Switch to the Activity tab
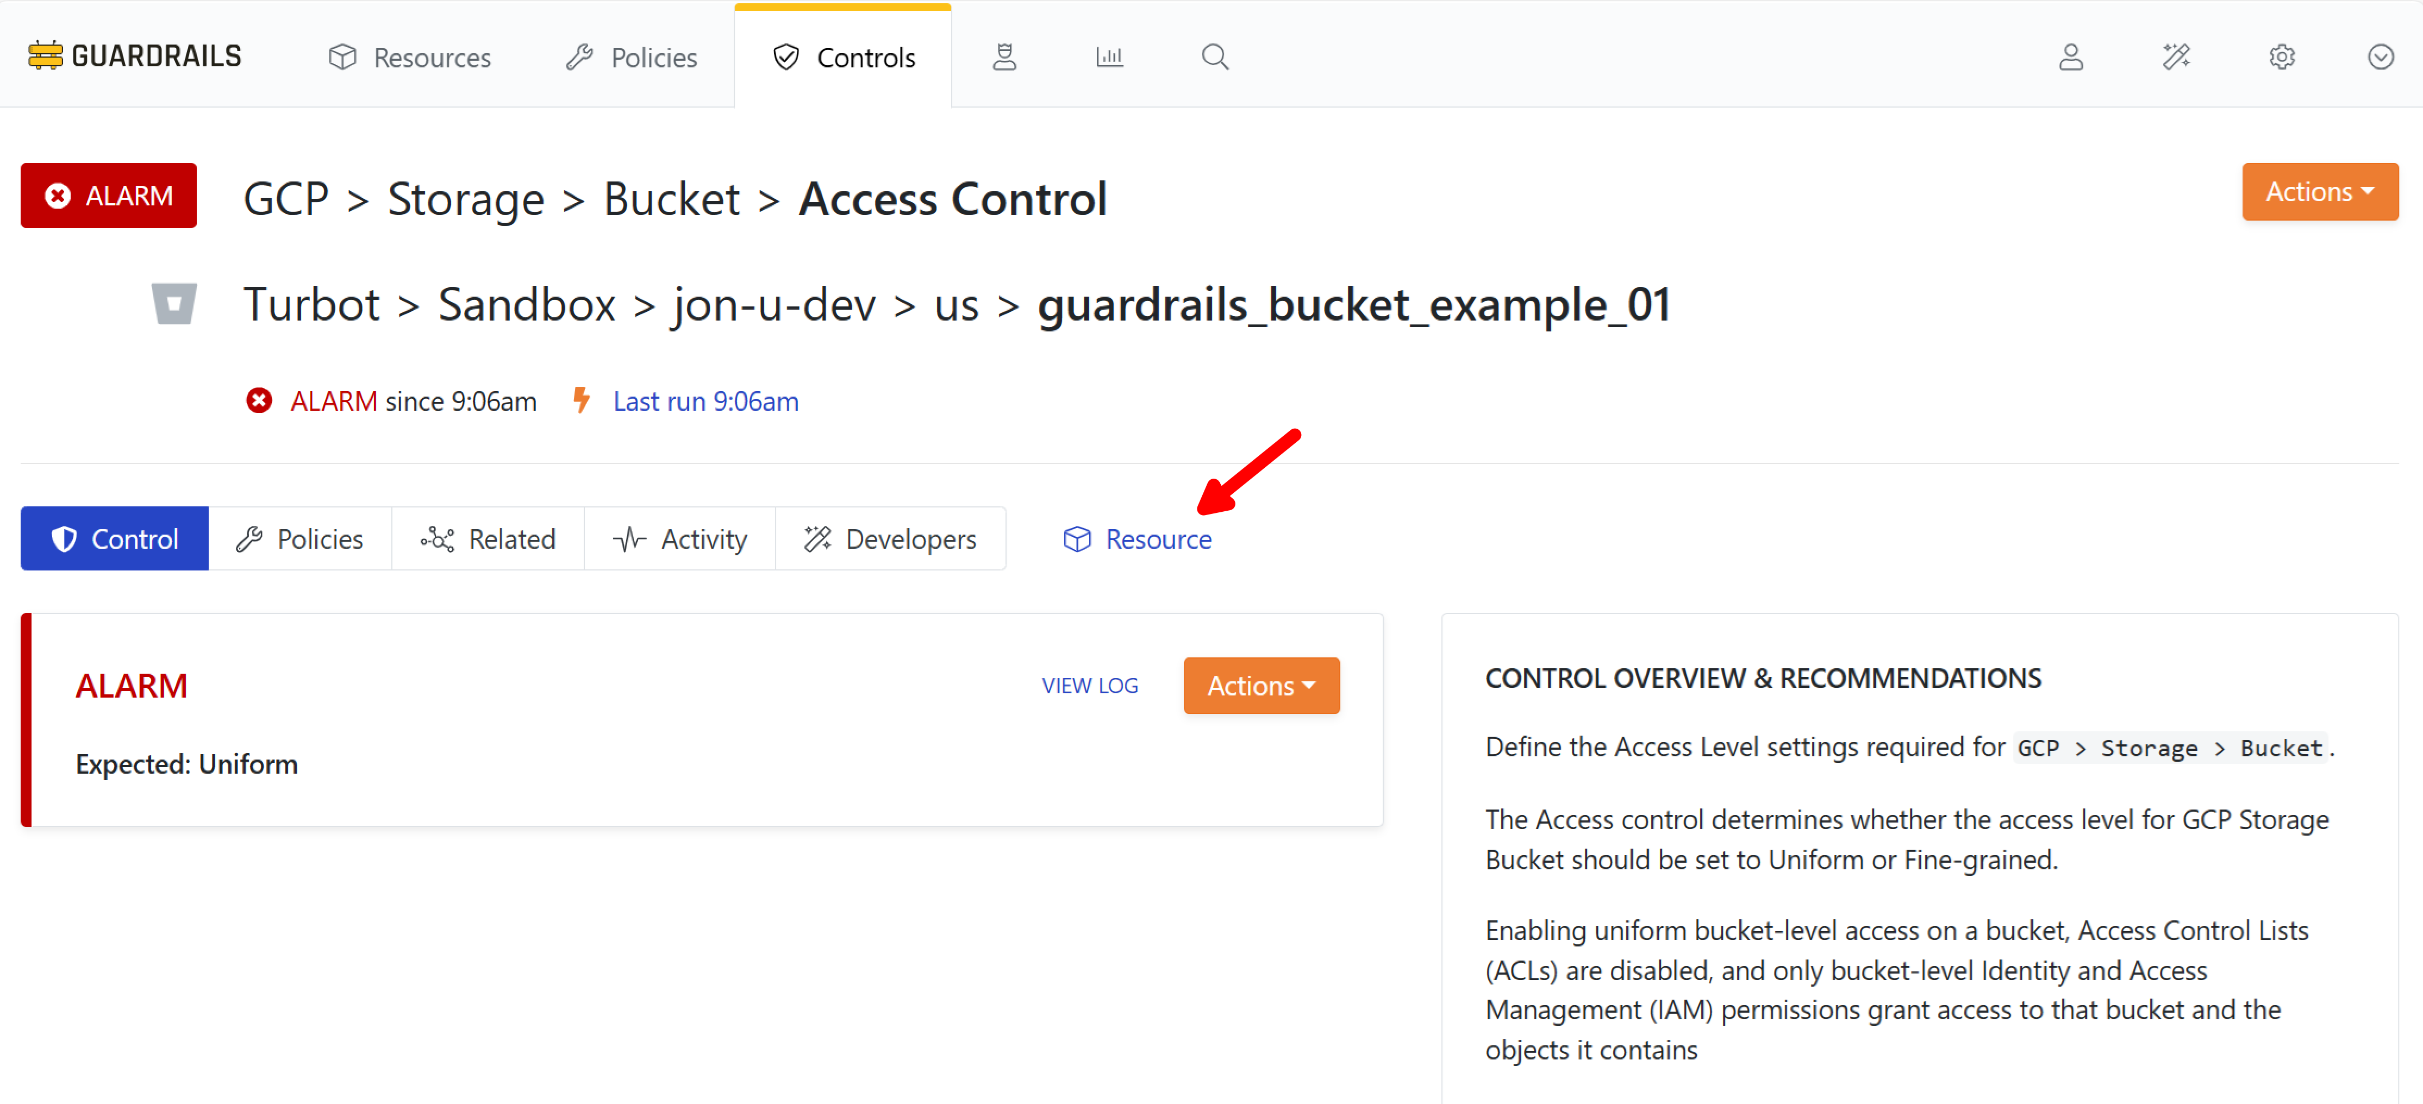 click(680, 538)
